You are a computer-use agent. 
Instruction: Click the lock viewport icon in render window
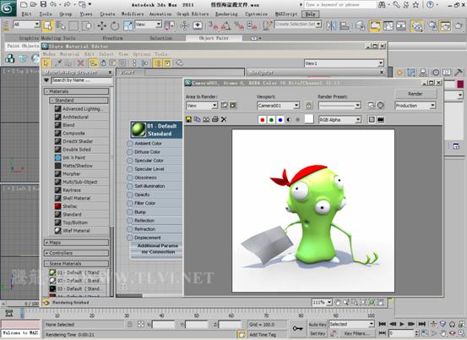(x=309, y=105)
